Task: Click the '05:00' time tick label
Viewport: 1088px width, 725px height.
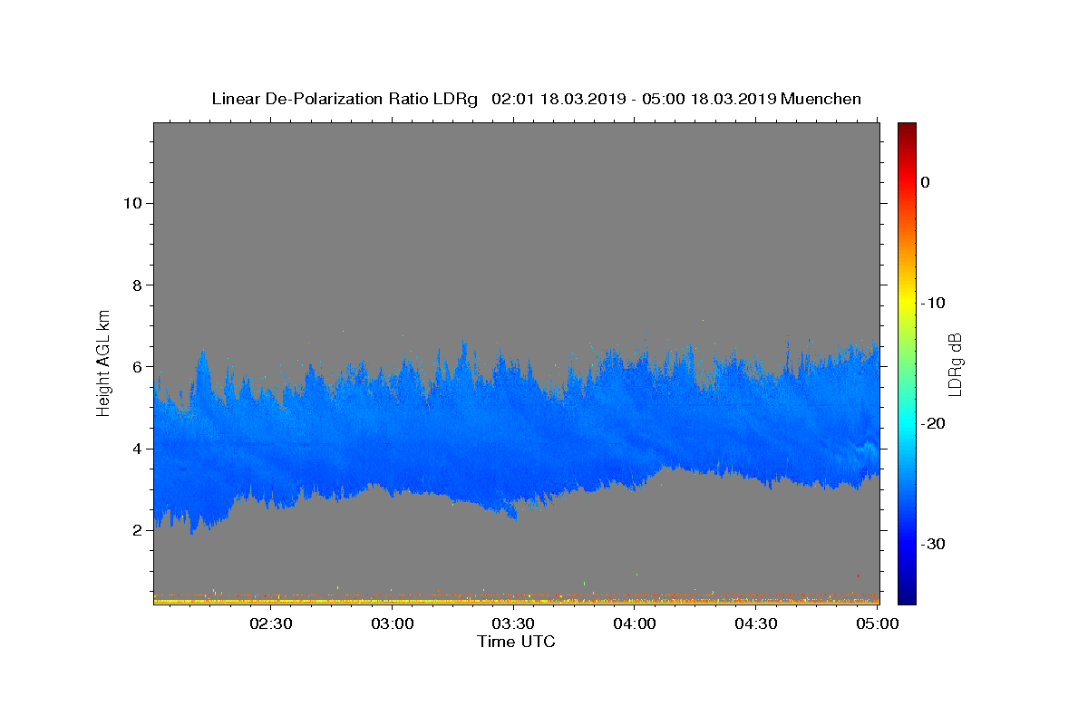Action: click(x=877, y=623)
